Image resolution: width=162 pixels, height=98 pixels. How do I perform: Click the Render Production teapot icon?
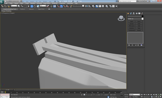tap(116, 6)
